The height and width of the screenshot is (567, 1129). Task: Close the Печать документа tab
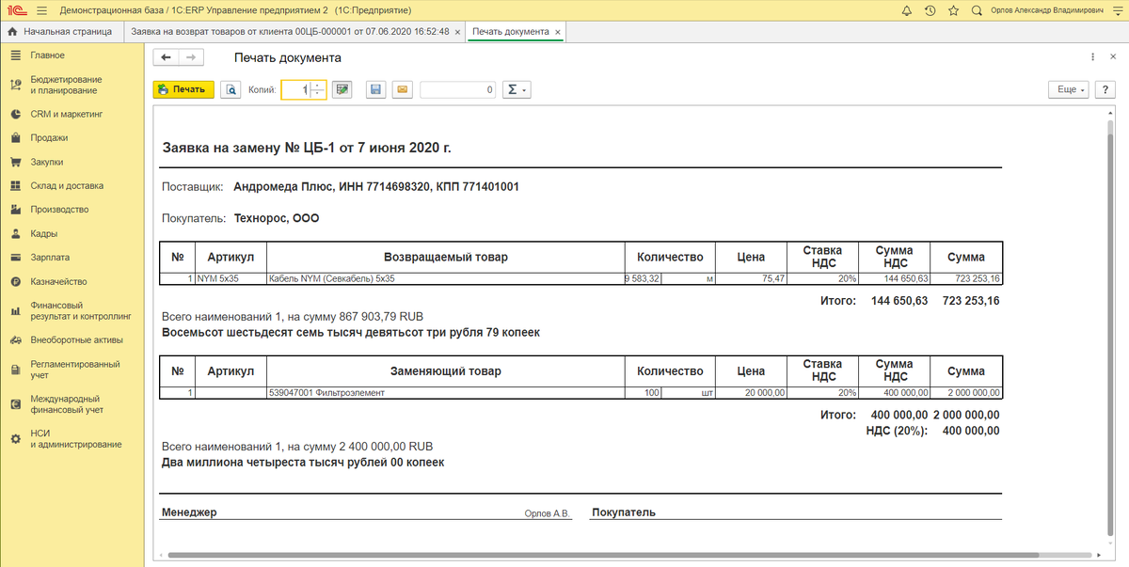558,32
